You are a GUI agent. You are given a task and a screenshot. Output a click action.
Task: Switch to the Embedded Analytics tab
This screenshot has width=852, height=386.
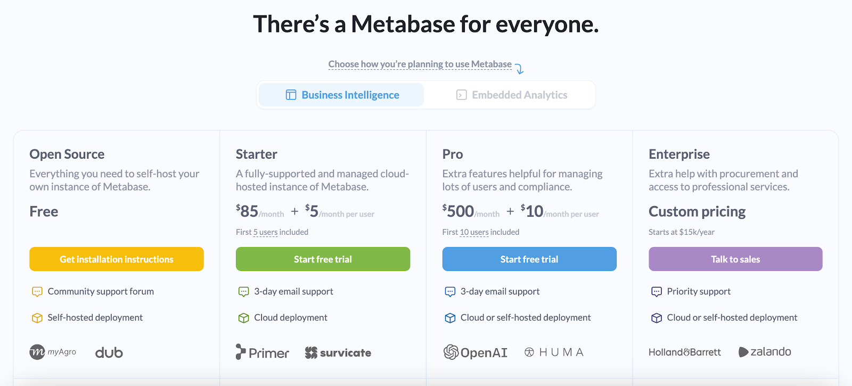pos(512,95)
